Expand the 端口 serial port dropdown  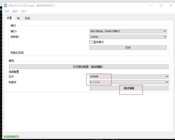[128, 31]
